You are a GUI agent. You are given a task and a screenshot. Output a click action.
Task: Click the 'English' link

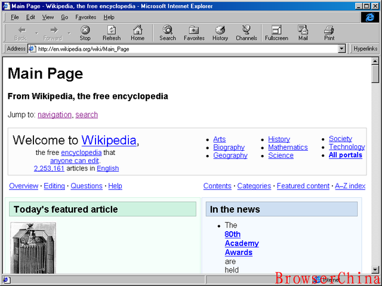tap(107, 168)
